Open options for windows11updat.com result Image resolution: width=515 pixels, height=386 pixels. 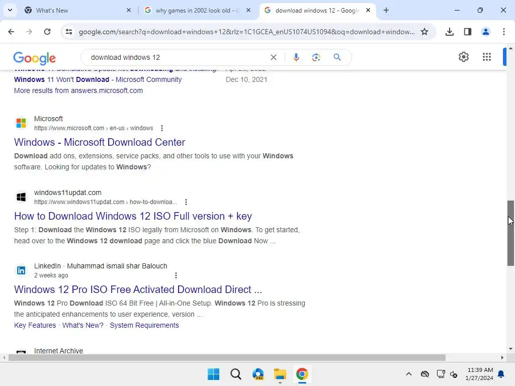point(186,202)
